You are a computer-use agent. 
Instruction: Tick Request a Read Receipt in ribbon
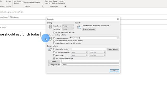coord(23,2)
